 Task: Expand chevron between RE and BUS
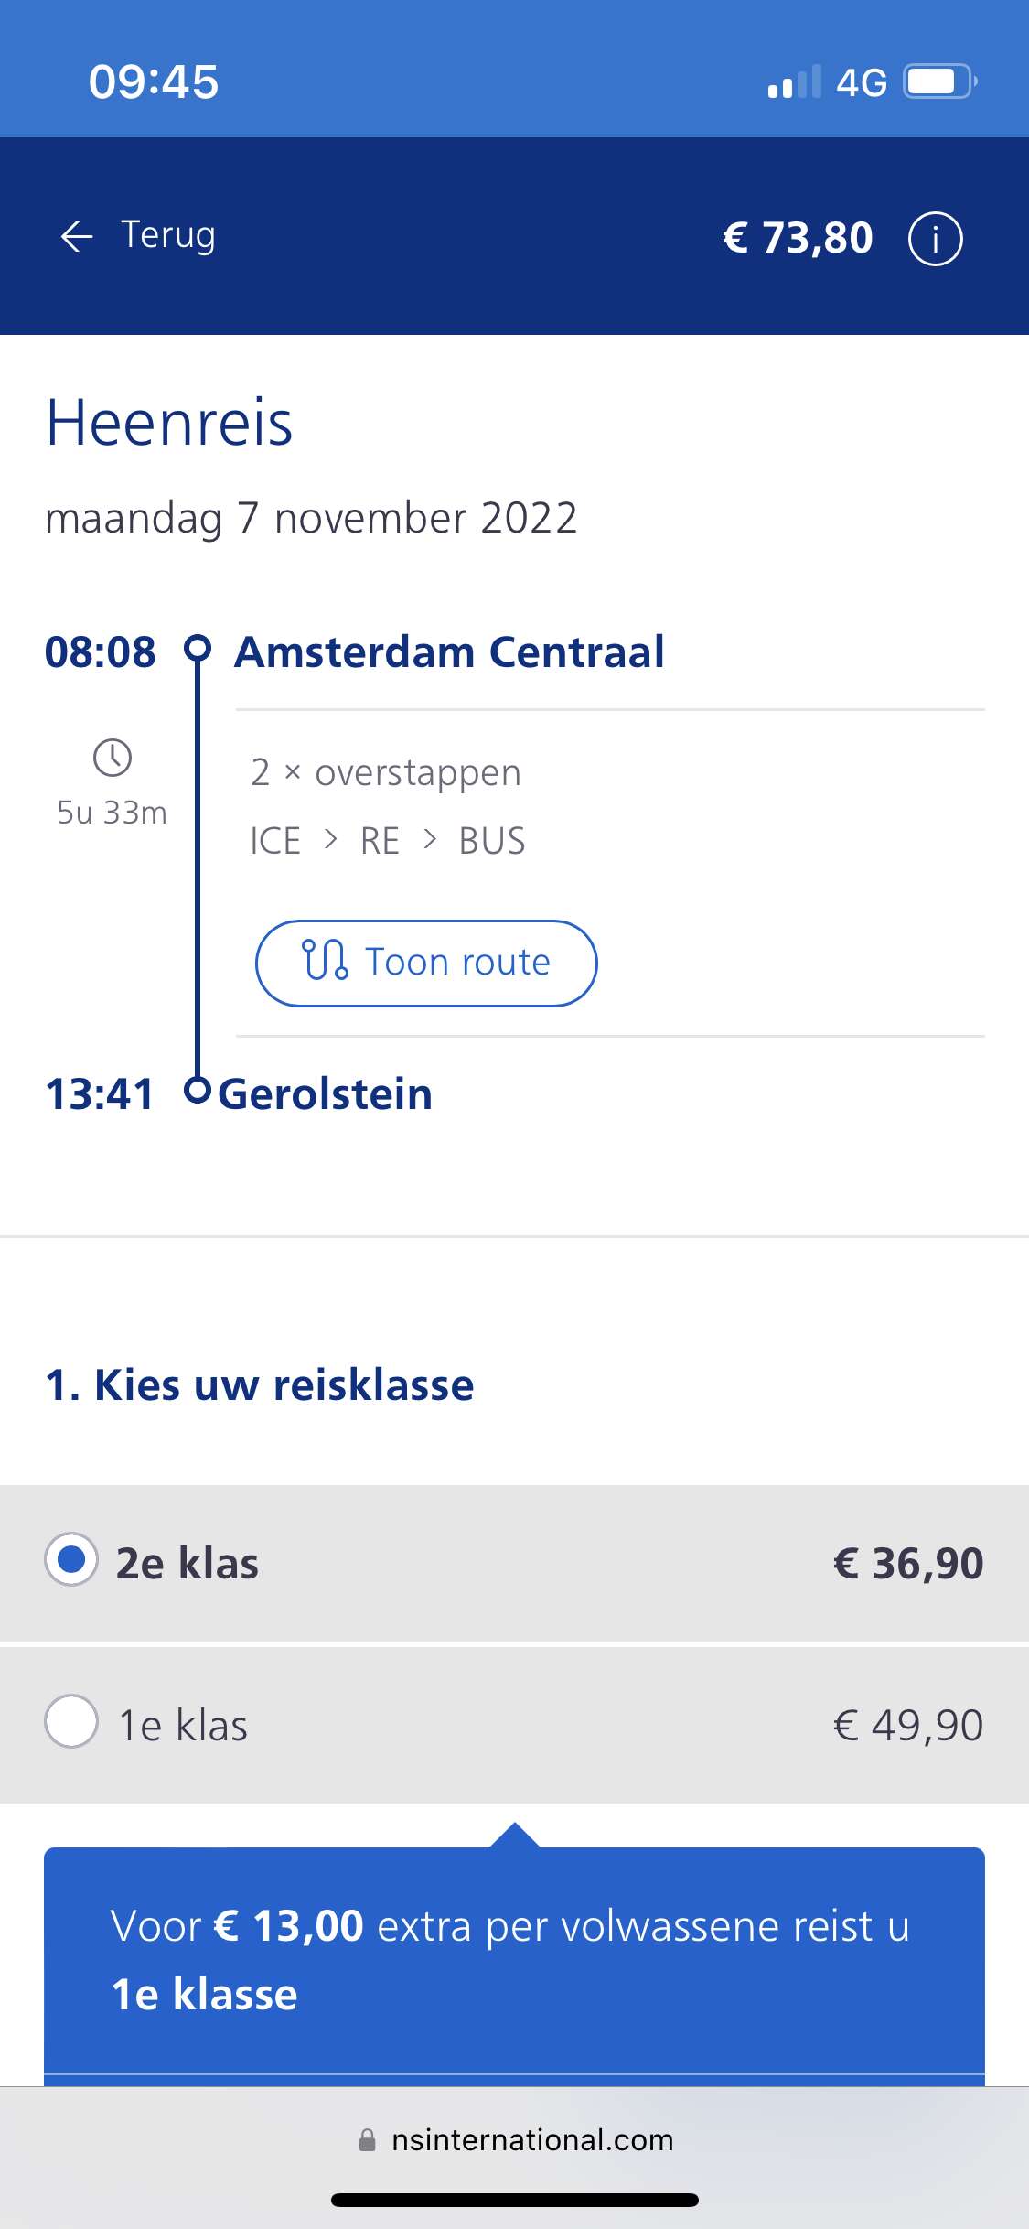(430, 840)
